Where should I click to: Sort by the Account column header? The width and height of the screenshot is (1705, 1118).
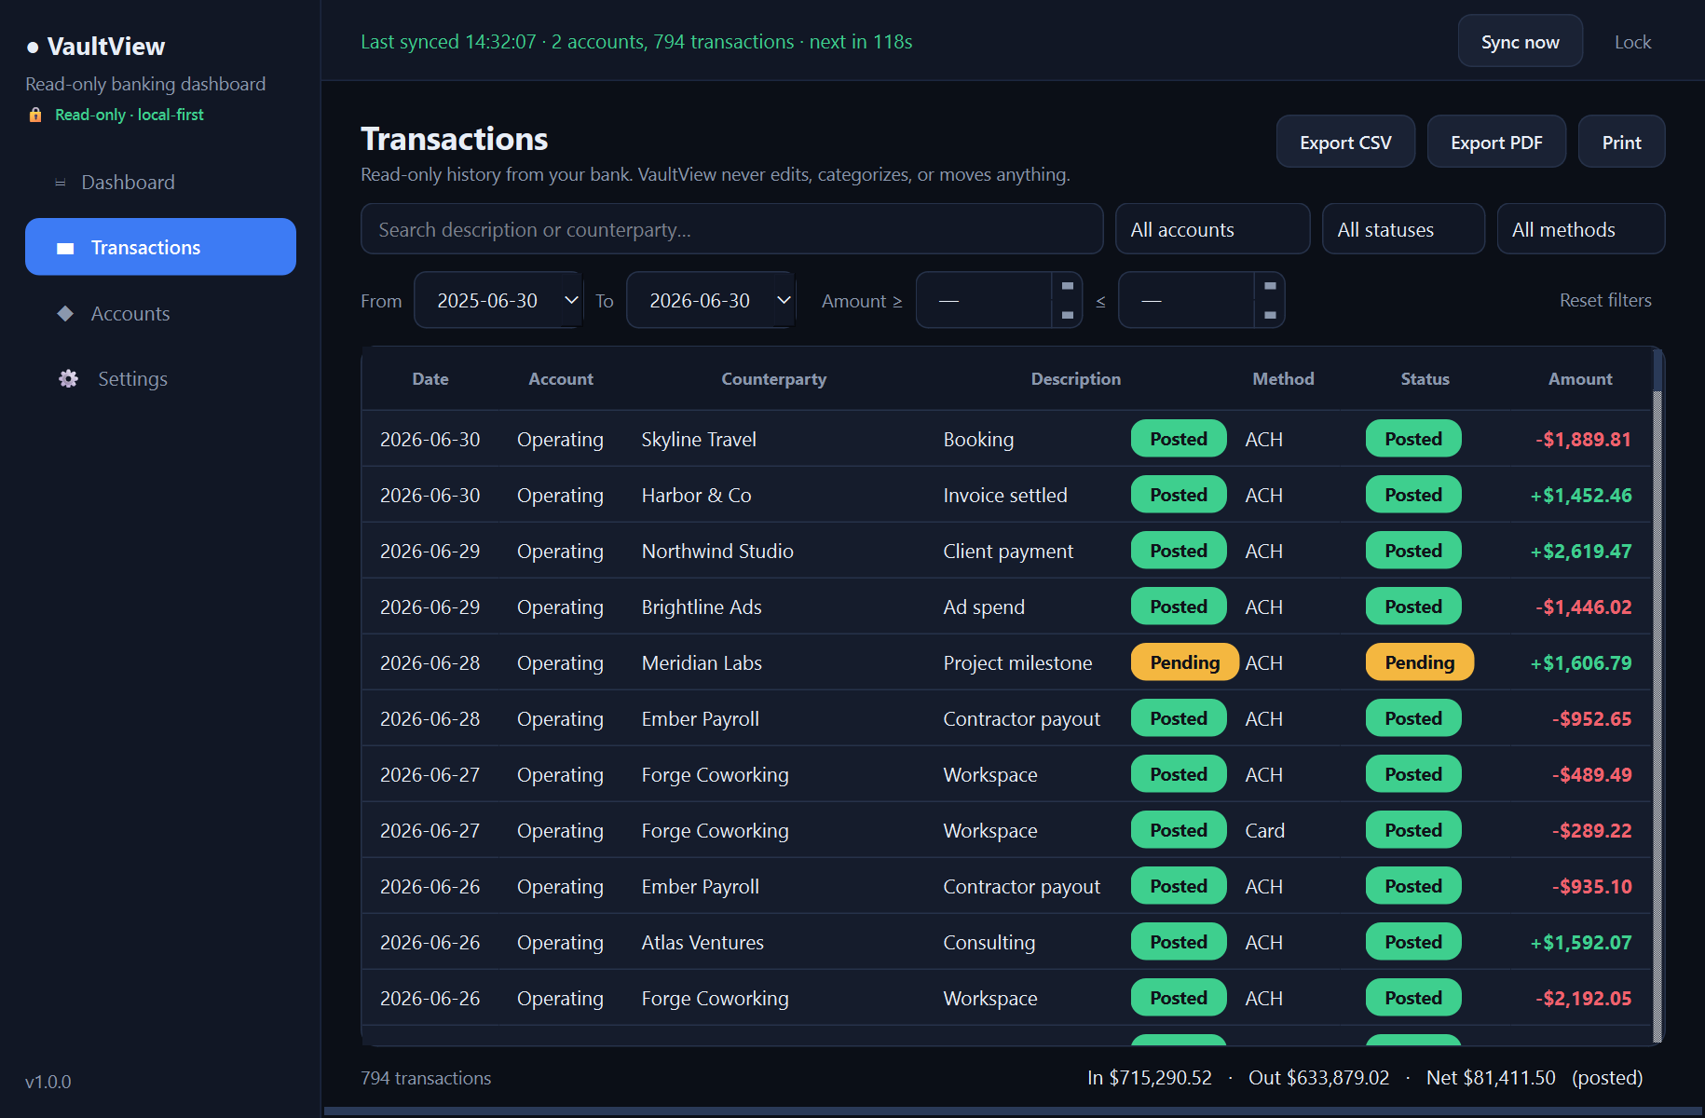click(561, 378)
